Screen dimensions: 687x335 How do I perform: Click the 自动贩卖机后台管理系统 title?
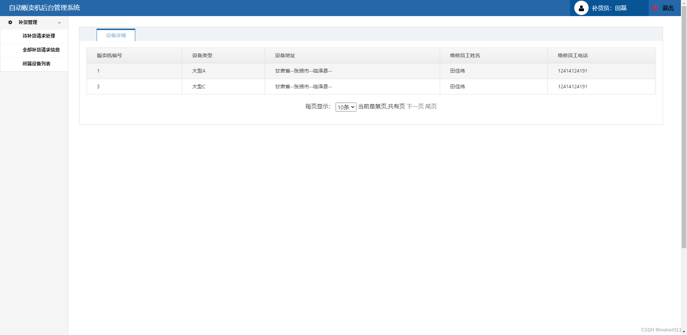coord(44,8)
